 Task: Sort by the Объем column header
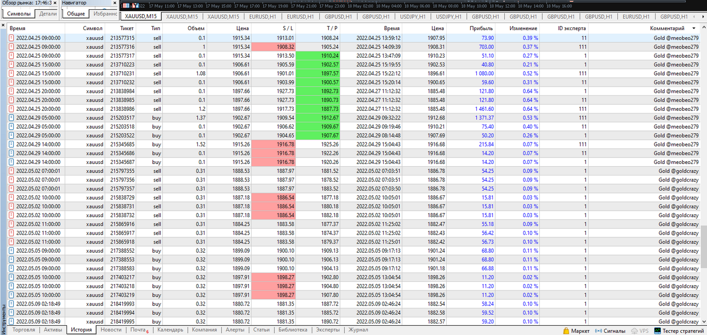(x=185, y=28)
